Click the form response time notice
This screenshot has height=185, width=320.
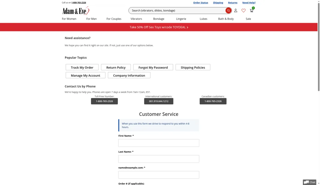pyautogui.click(x=159, y=125)
